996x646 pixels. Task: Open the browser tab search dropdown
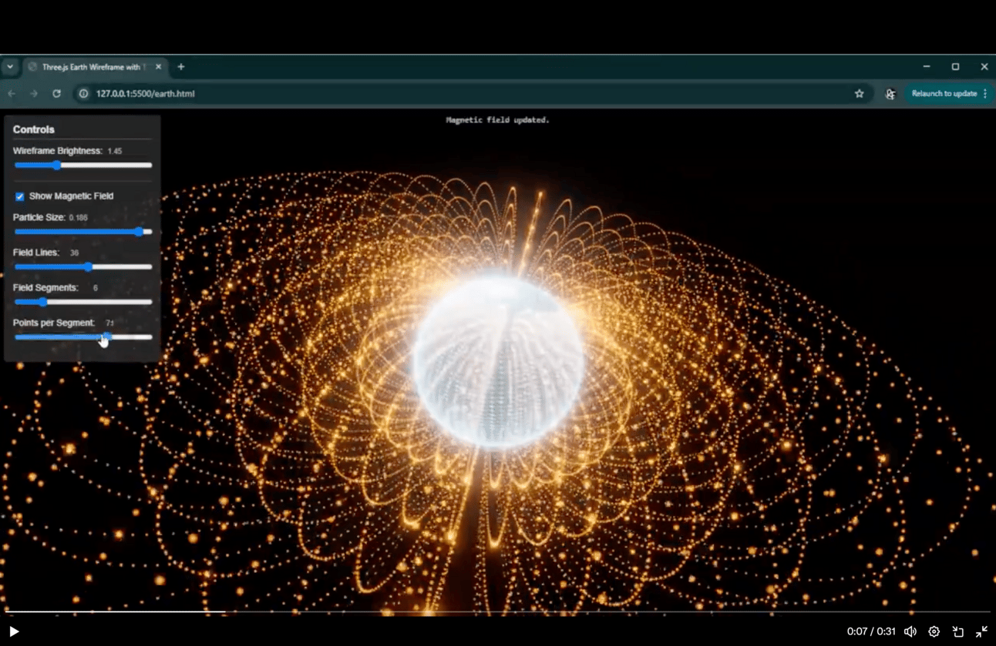click(x=10, y=67)
